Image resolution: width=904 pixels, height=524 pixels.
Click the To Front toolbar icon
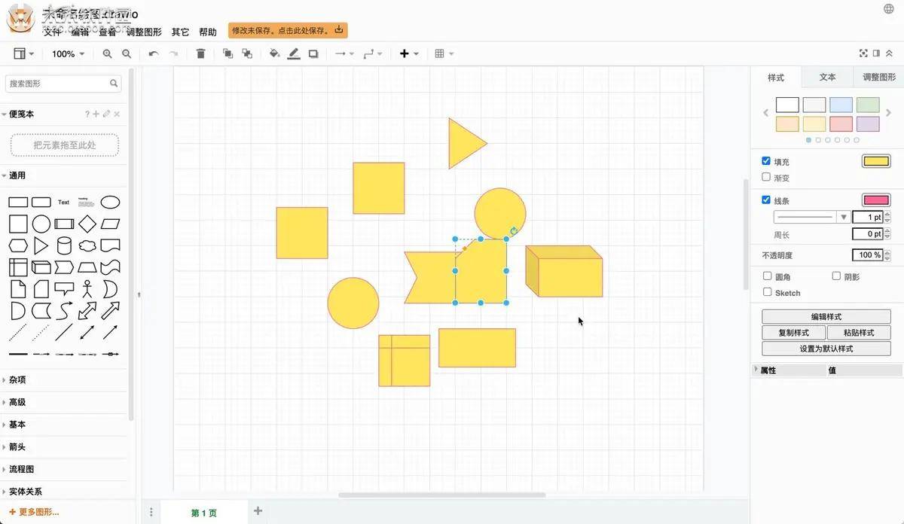[x=227, y=53]
